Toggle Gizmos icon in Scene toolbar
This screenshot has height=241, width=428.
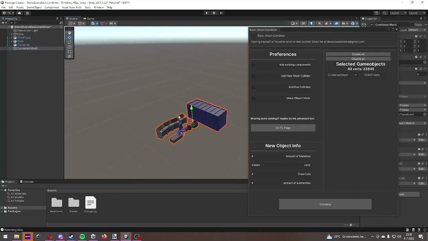point(353,23)
